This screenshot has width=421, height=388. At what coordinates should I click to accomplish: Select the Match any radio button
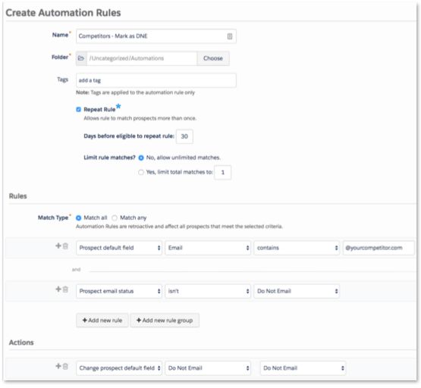pyautogui.click(x=115, y=217)
